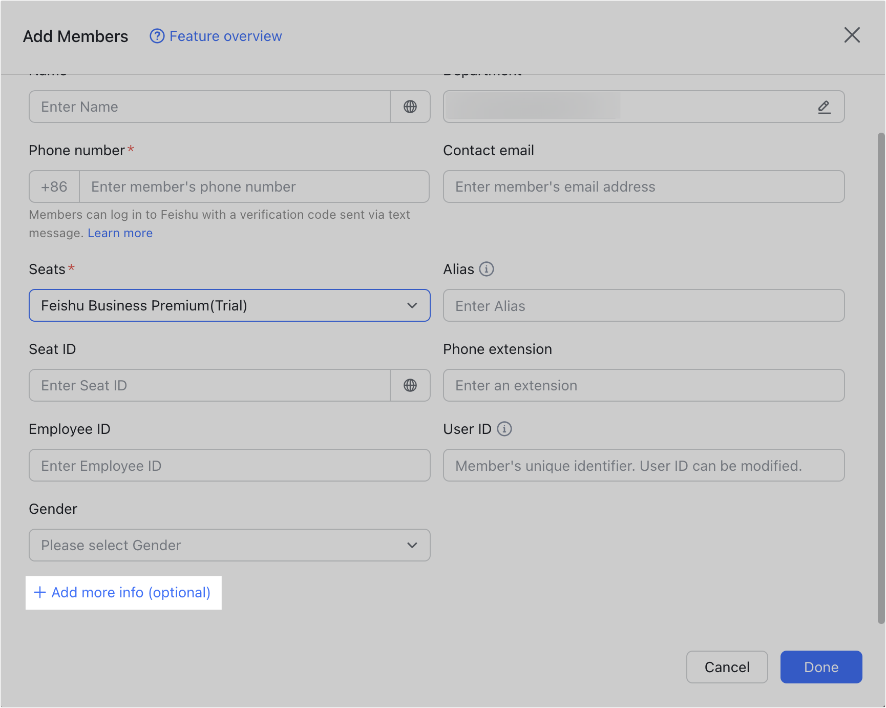
Task: Focus the Enter Alias field
Action: click(644, 305)
